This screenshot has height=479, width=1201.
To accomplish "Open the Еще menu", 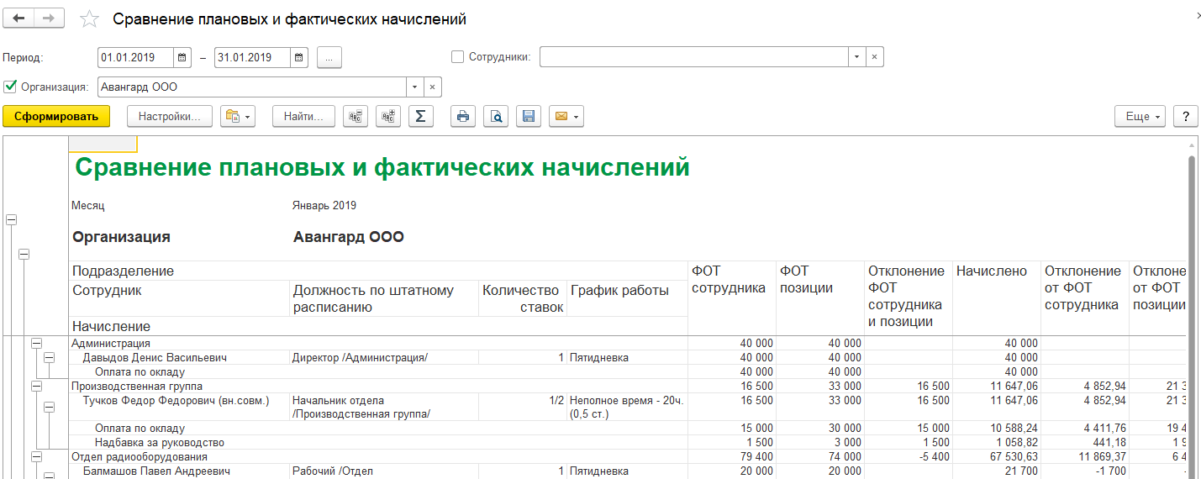I will (x=1140, y=117).
